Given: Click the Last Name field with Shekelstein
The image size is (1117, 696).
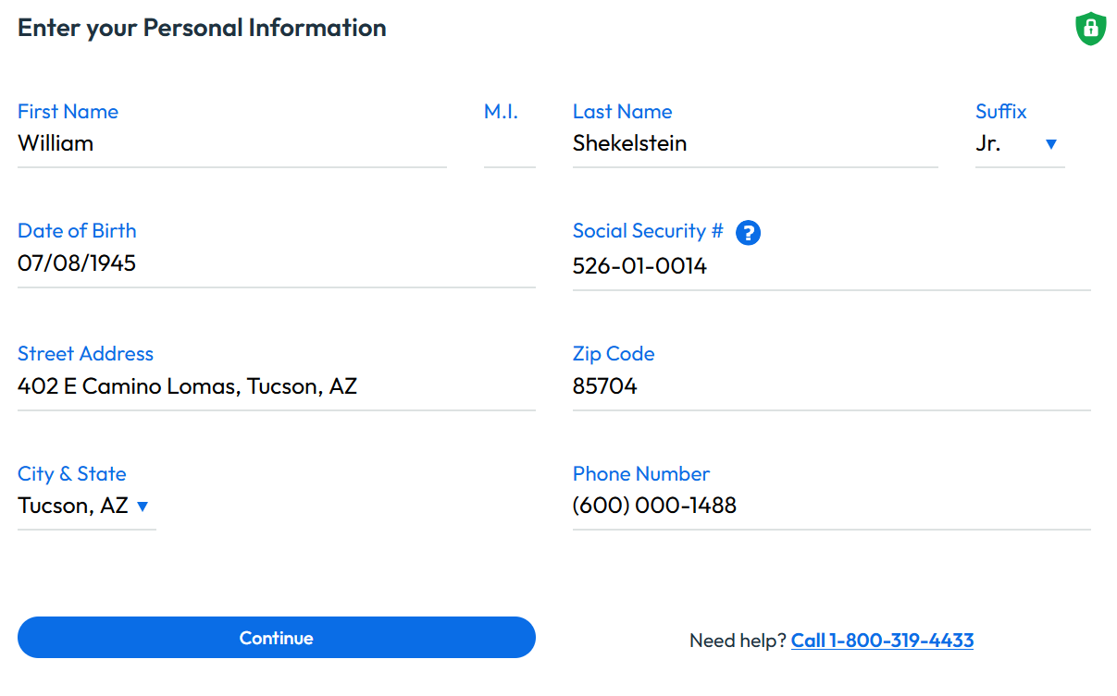Looking at the screenshot, I should coord(754,144).
